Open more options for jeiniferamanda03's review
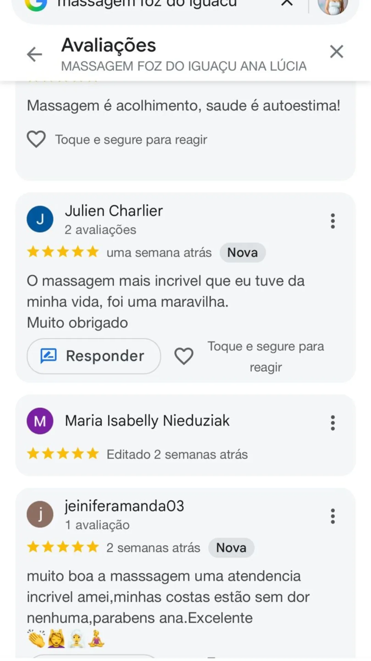 (x=333, y=516)
